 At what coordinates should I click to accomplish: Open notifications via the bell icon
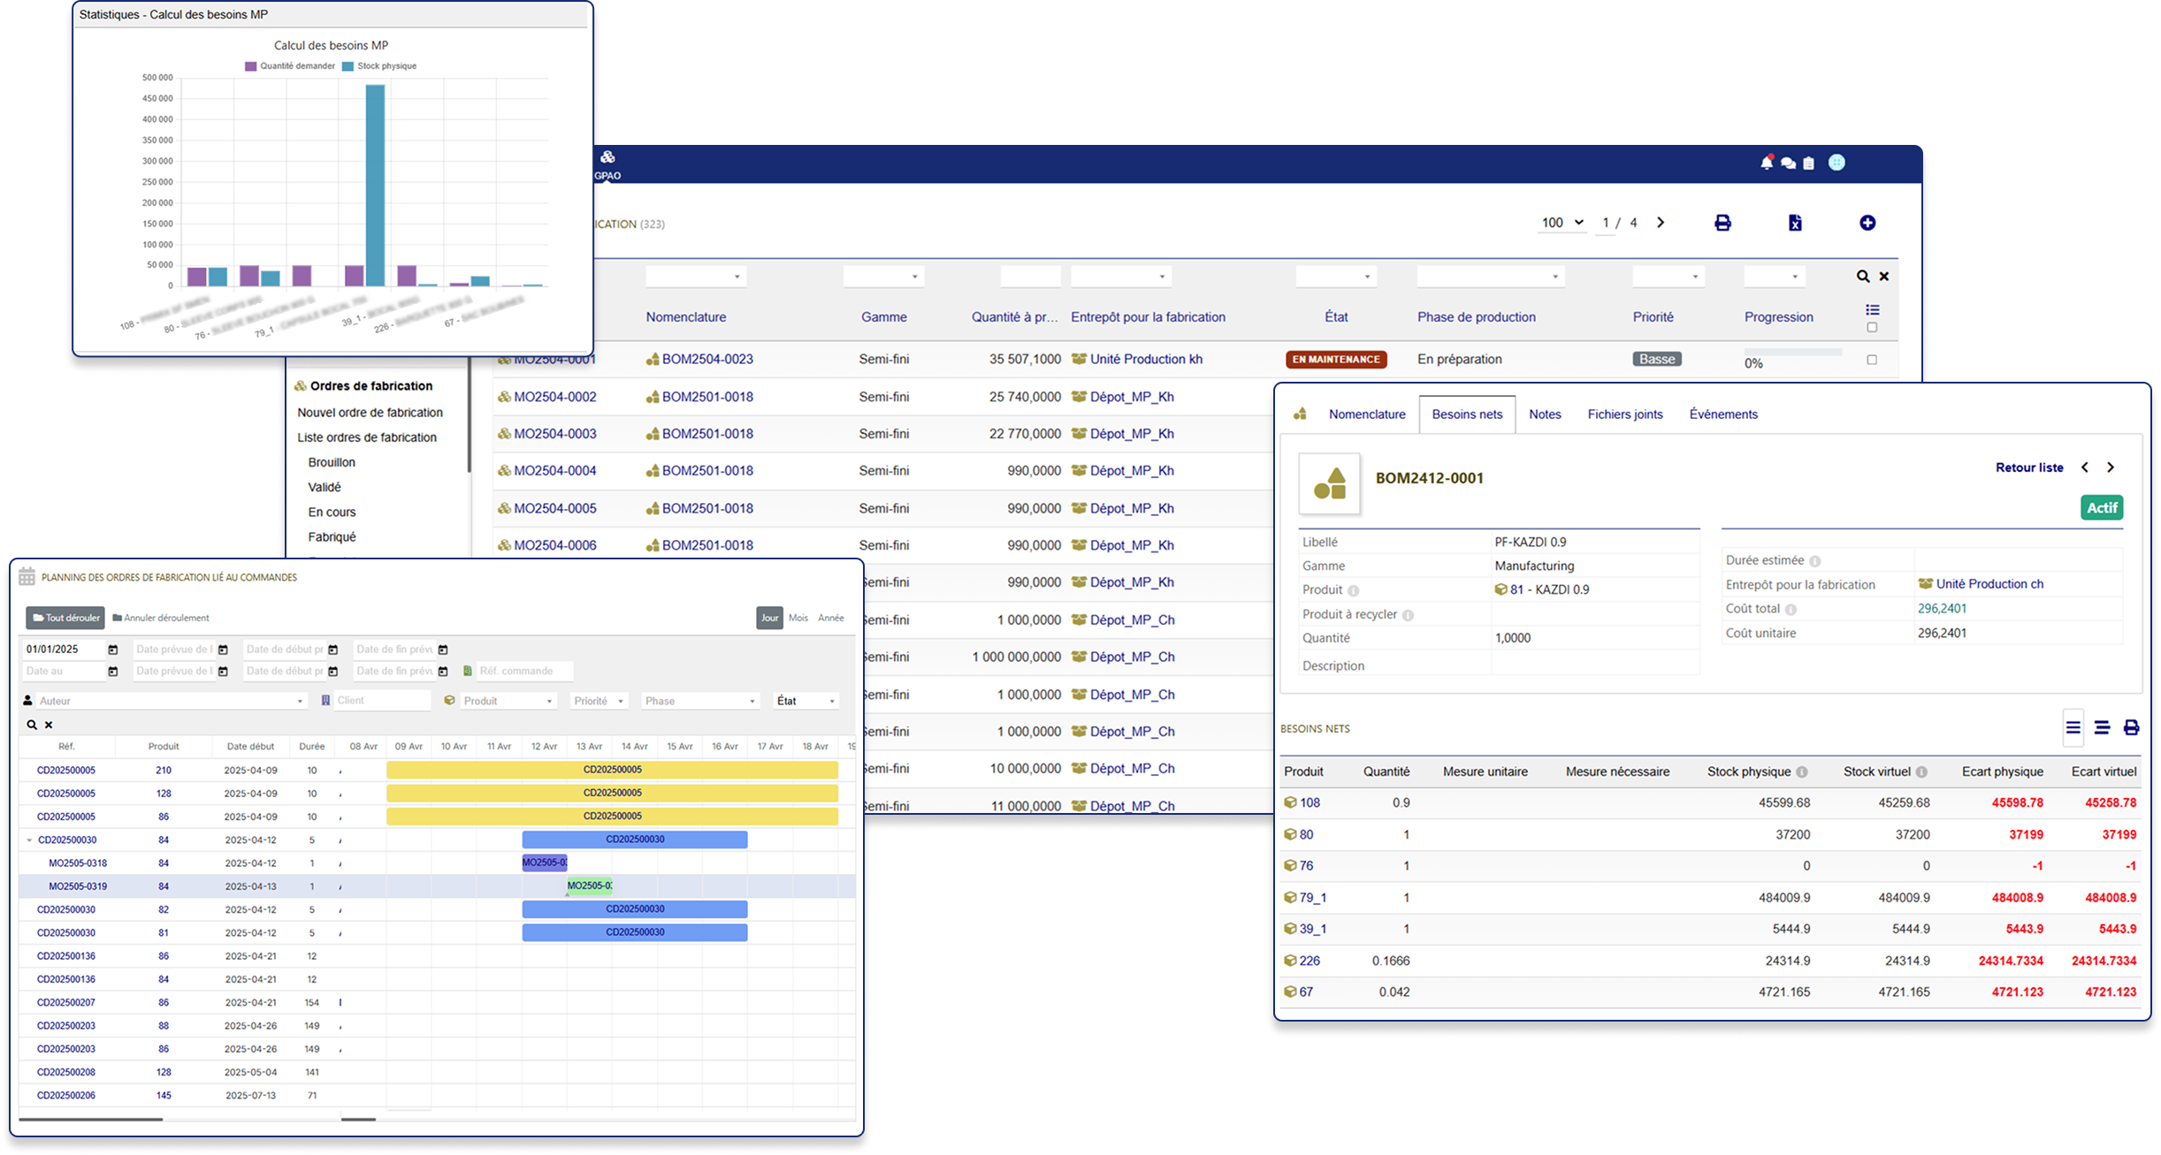[1765, 162]
